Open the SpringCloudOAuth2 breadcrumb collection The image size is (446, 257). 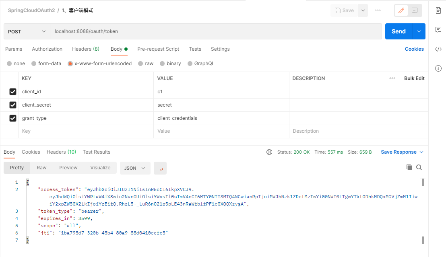click(31, 10)
